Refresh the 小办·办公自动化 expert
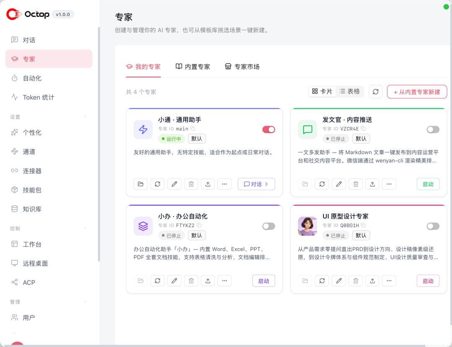The image size is (452, 347). pos(157,281)
